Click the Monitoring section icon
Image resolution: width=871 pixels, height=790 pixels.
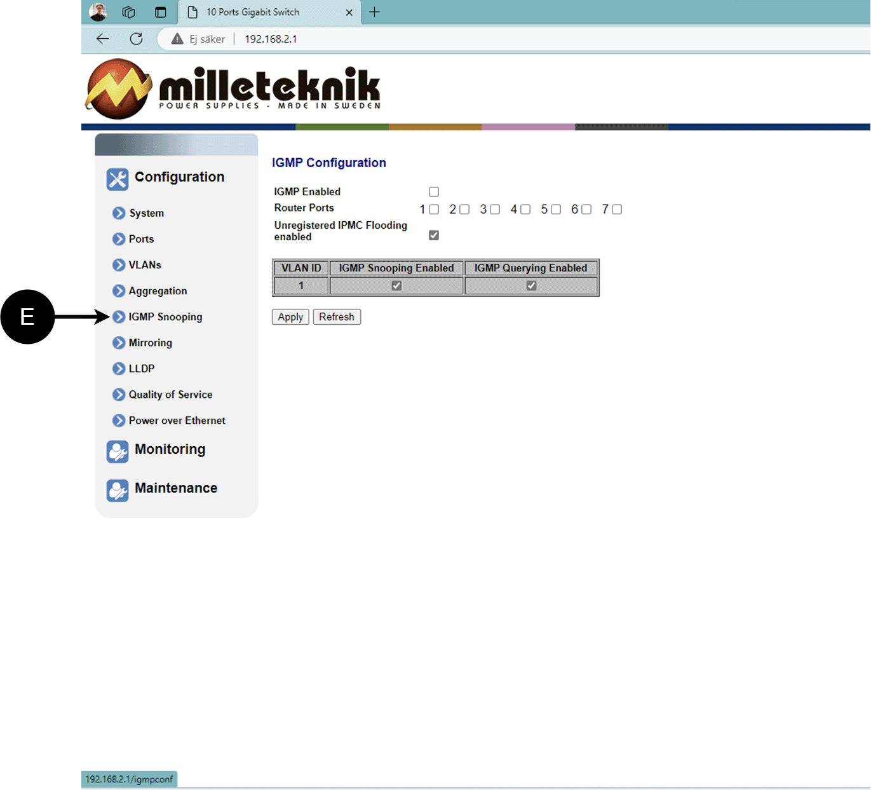pyautogui.click(x=118, y=452)
